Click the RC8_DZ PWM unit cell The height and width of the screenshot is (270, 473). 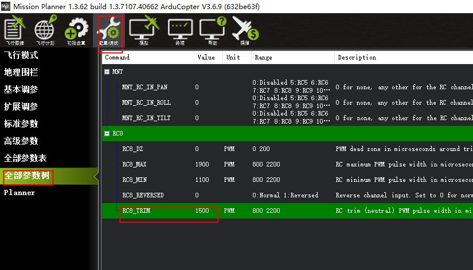(229, 149)
